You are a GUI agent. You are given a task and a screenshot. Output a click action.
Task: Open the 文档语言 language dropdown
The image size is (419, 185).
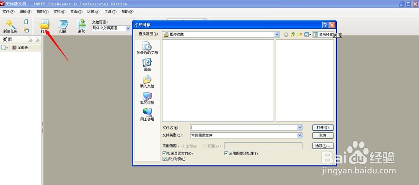point(128,28)
